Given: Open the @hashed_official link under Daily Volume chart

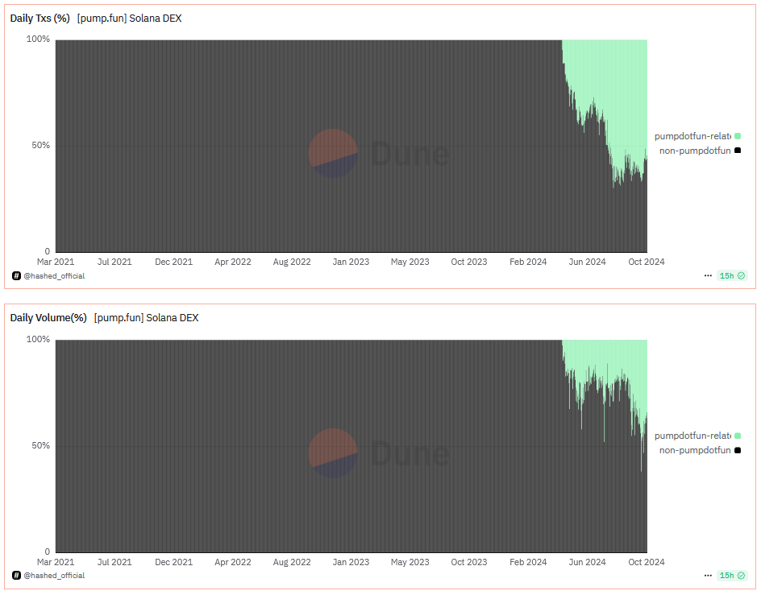Looking at the screenshot, I should pyautogui.click(x=54, y=576).
